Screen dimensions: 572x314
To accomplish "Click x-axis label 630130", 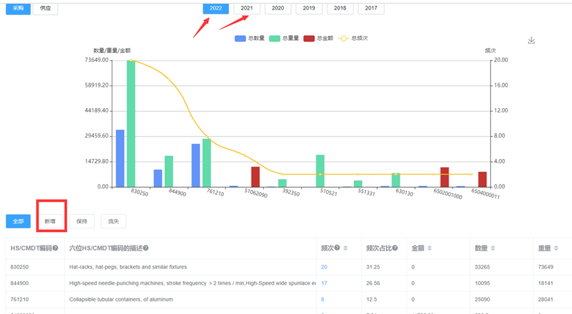I will coord(405,192).
